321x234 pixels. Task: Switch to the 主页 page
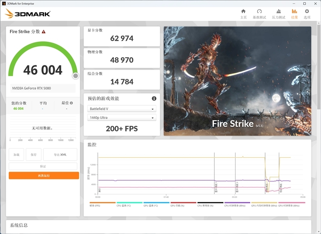click(x=244, y=12)
